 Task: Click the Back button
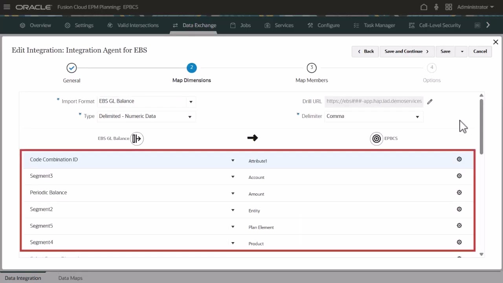[365, 51]
